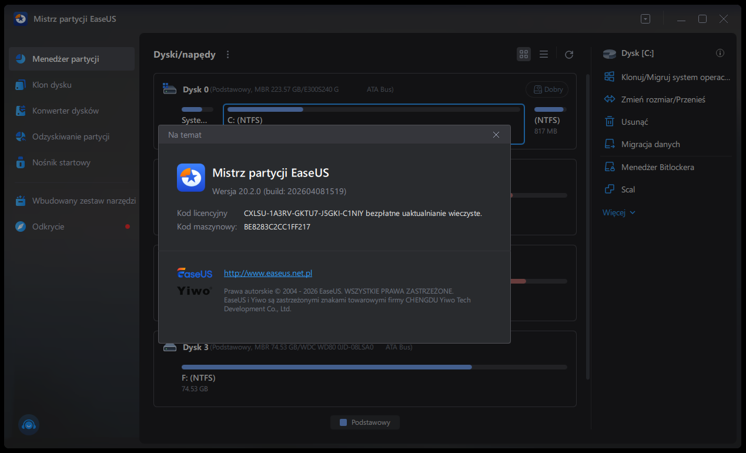Click the Dysk 0 drive icon
Screen dimensions: 746x453
coord(169,89)
